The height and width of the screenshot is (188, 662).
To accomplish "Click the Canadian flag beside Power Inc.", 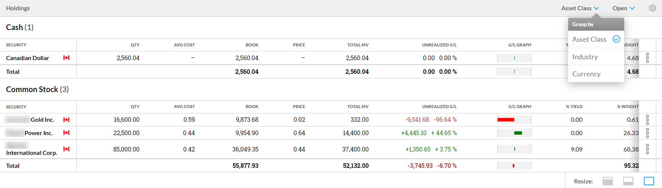I will (x=66, y=133).
